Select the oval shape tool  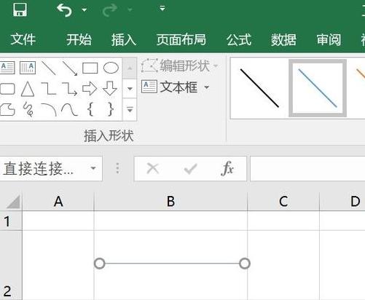[111, 68]
